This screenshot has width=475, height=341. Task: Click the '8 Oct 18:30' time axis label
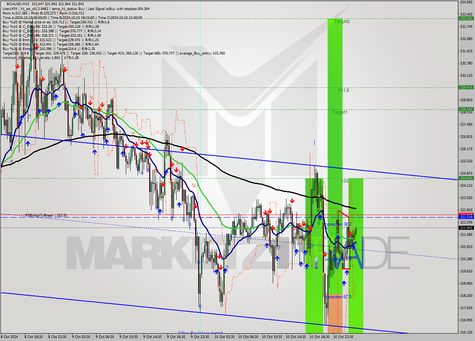tap(33, 337)
